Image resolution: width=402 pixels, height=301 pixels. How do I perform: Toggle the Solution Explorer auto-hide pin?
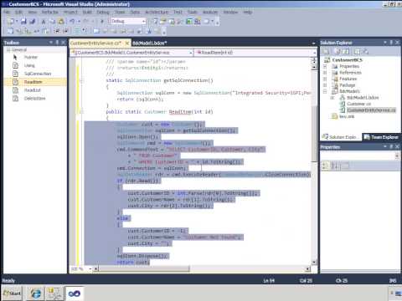coord(391,43)
